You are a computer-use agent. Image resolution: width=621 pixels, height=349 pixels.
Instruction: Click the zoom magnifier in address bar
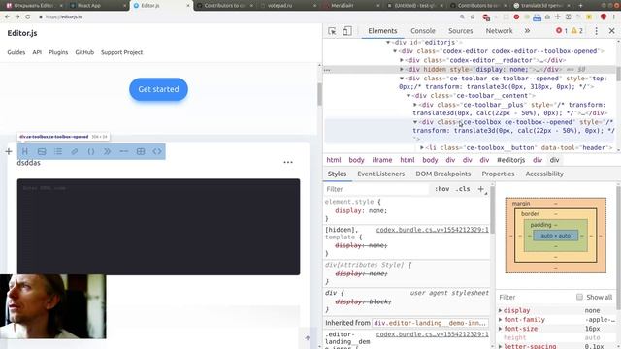[462, 17]
